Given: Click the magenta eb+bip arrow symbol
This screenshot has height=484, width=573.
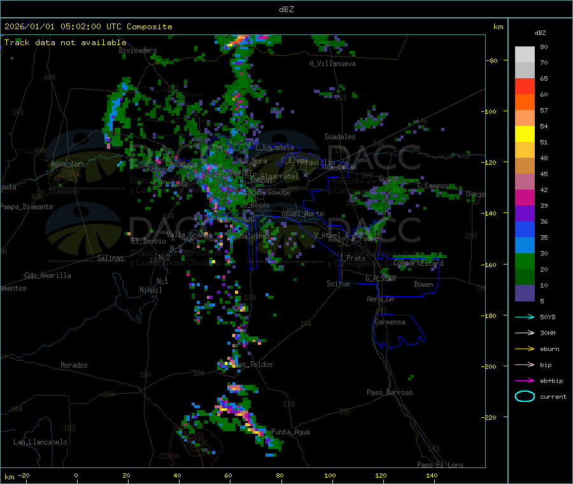Looking at the screenshot, I should 525,381.
